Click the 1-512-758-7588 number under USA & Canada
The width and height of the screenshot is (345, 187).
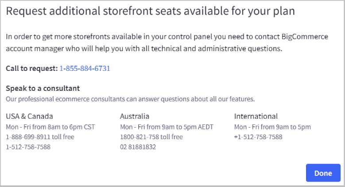pyautogui.click(x=28, y=147)
